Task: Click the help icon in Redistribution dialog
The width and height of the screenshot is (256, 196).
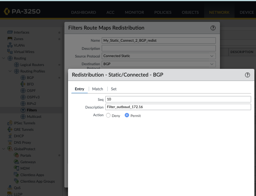Action: coord(247,75)
